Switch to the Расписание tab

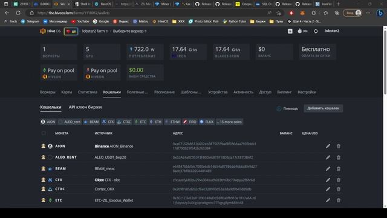(164, 92)
